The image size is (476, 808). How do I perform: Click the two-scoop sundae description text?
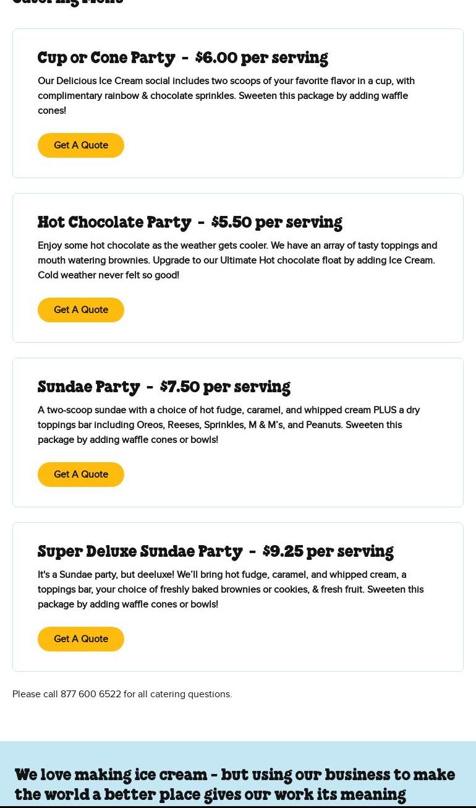coord(228,425)
